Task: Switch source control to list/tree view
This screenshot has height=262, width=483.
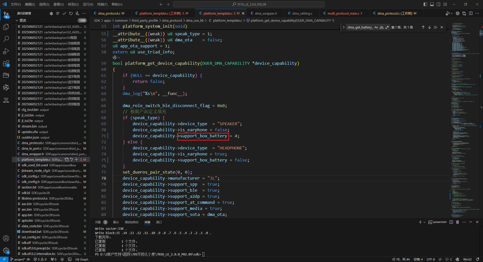Action: tap(58, 13)
